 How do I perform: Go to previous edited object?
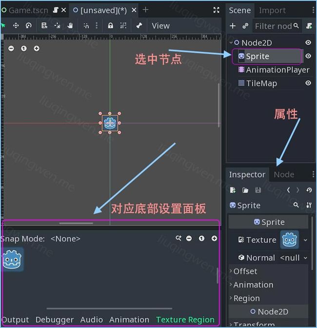point(288,190)
